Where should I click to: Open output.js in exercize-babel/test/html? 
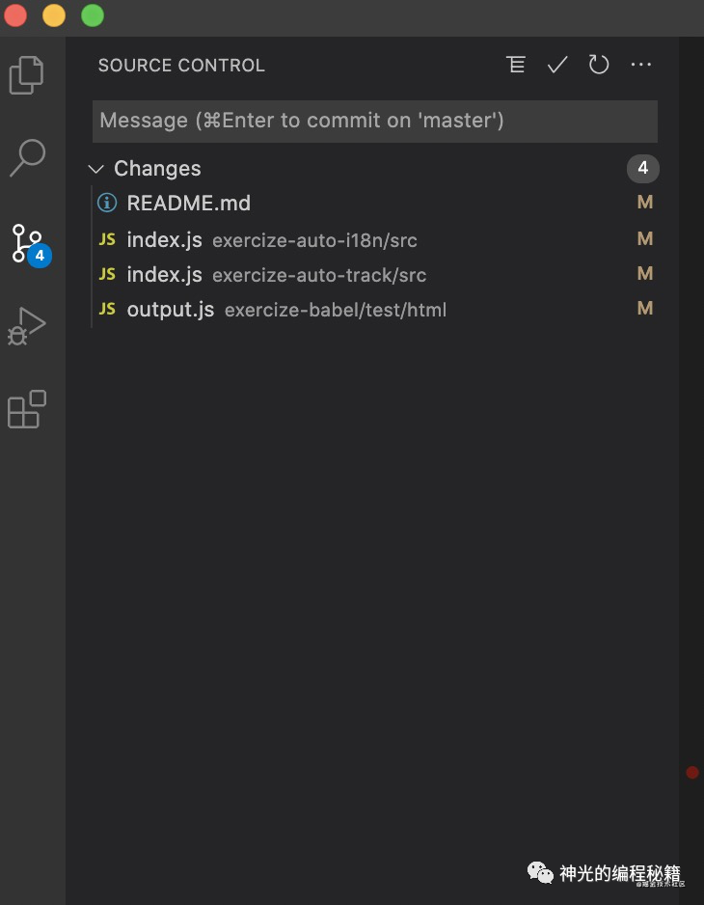click(171, 310)
